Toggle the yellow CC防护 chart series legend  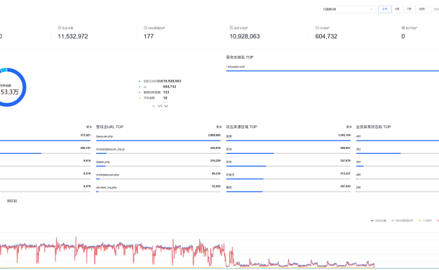pos(425,220)
